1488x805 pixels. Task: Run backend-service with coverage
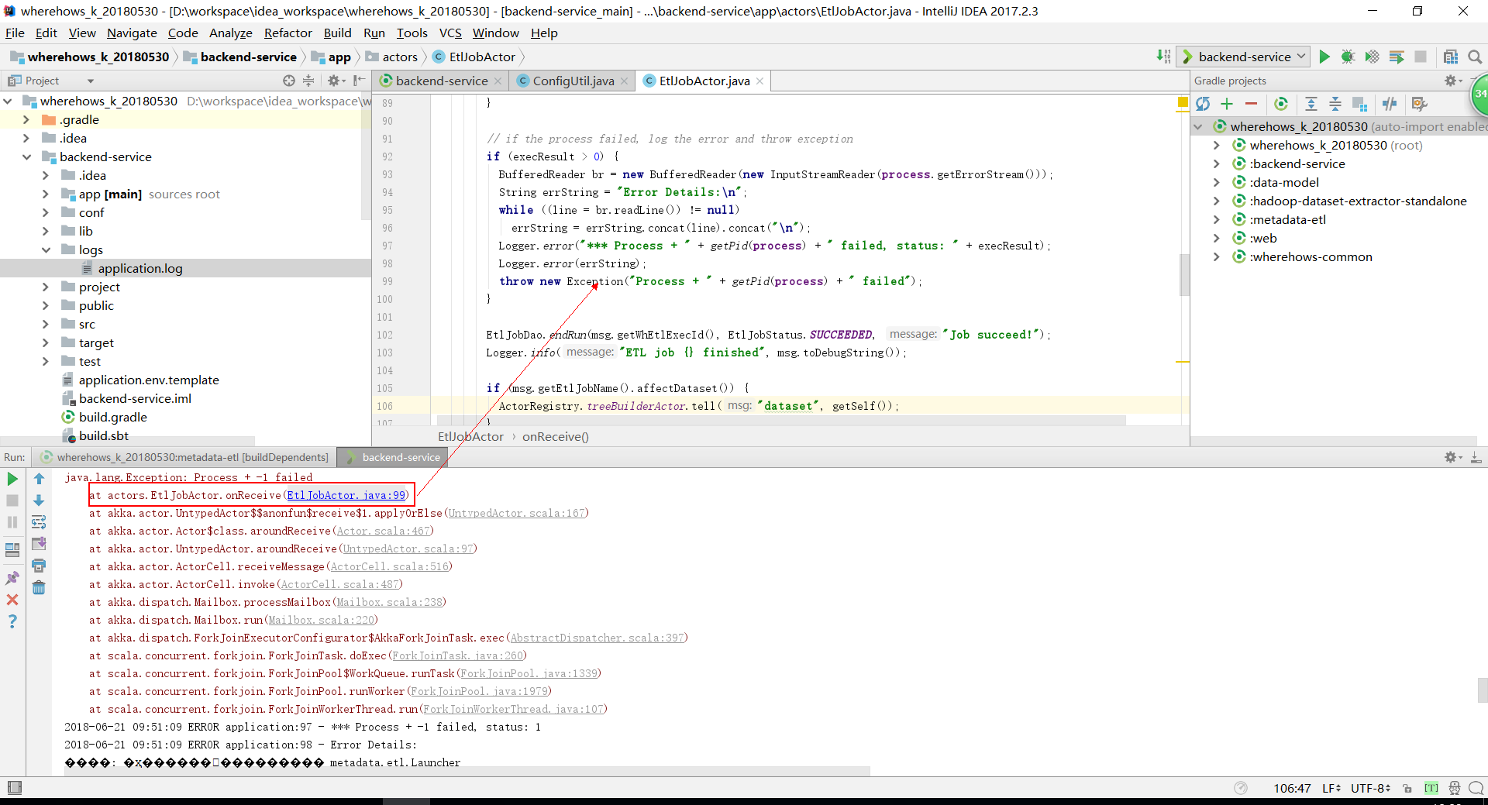click(1373, 57)
